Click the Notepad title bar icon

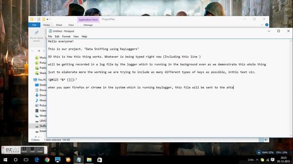tap(50, 31)
